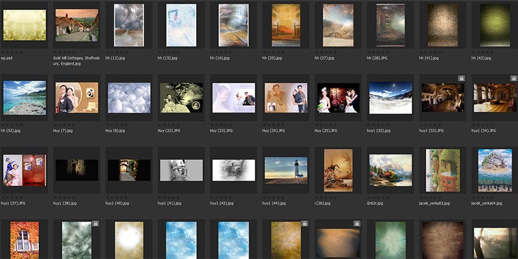Click the file name ep.psd

pyautogui.click(x=6, y=58)
